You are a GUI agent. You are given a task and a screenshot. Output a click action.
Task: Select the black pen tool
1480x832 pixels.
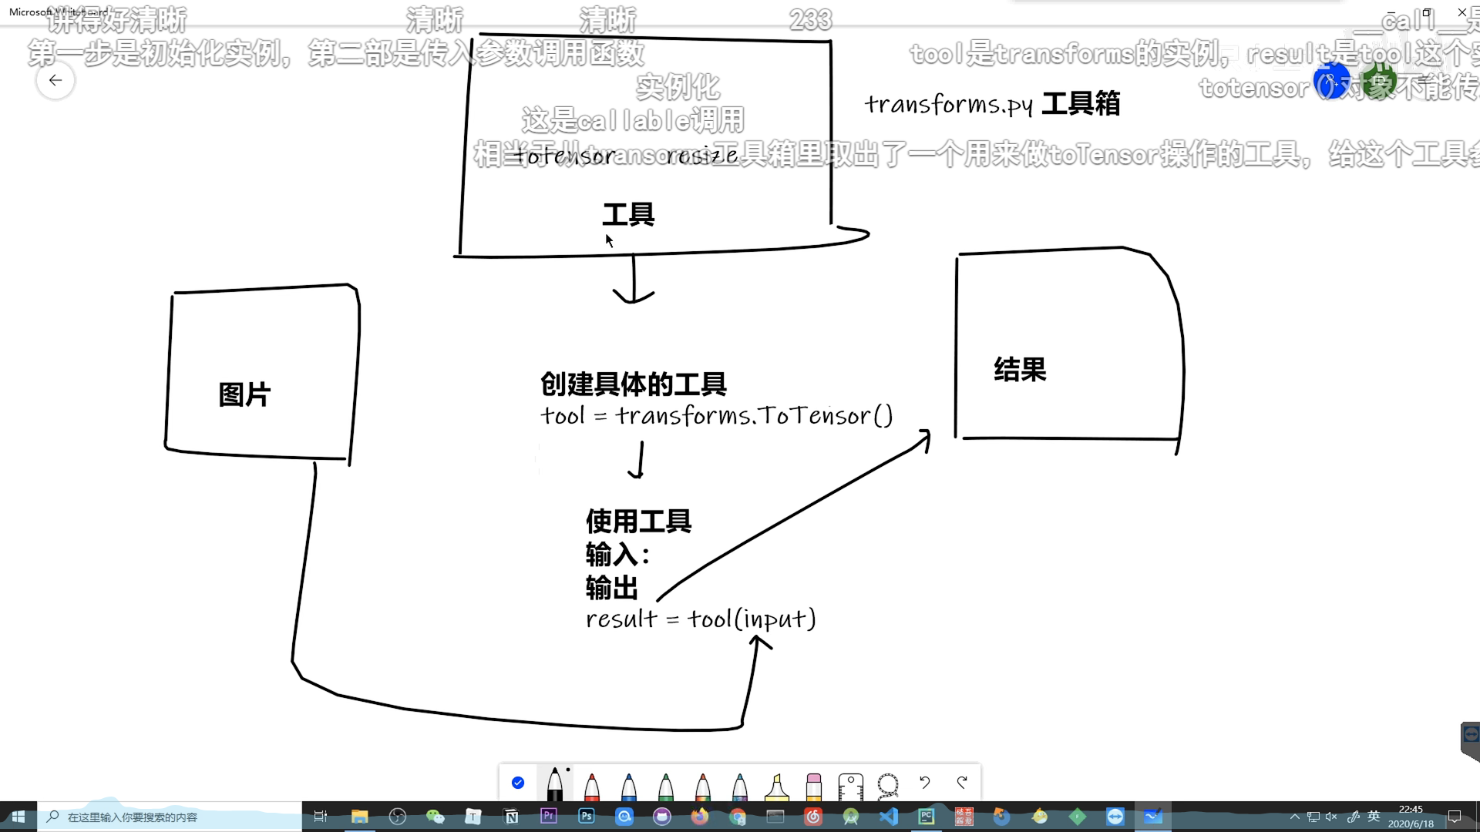point(554,784)
